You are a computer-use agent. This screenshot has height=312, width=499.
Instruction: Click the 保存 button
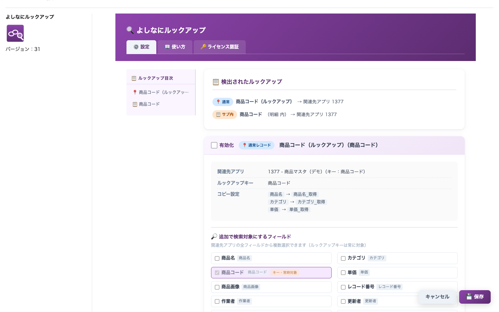[x=475, y=297]
